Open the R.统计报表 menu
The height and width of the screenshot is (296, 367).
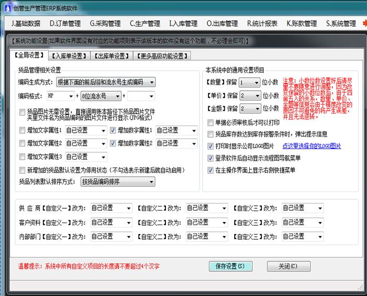click(263, 24)
